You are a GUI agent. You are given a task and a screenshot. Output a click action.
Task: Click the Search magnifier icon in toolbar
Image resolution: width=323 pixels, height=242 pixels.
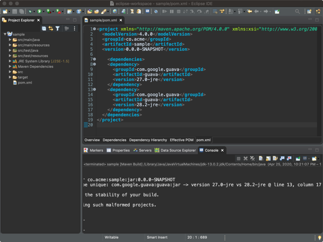point(298,11)
